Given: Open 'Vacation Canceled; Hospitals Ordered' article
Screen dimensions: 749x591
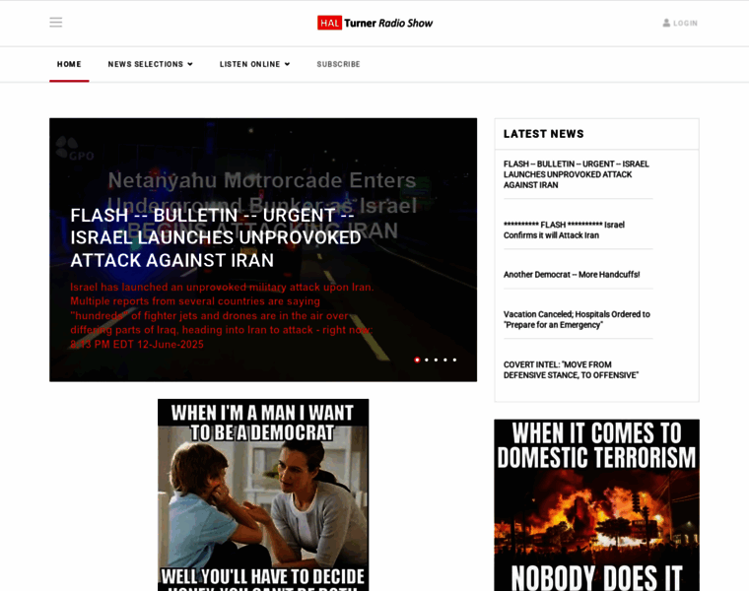Looking at the screenshot, I should pyautogui.click(x=577, y=319).
